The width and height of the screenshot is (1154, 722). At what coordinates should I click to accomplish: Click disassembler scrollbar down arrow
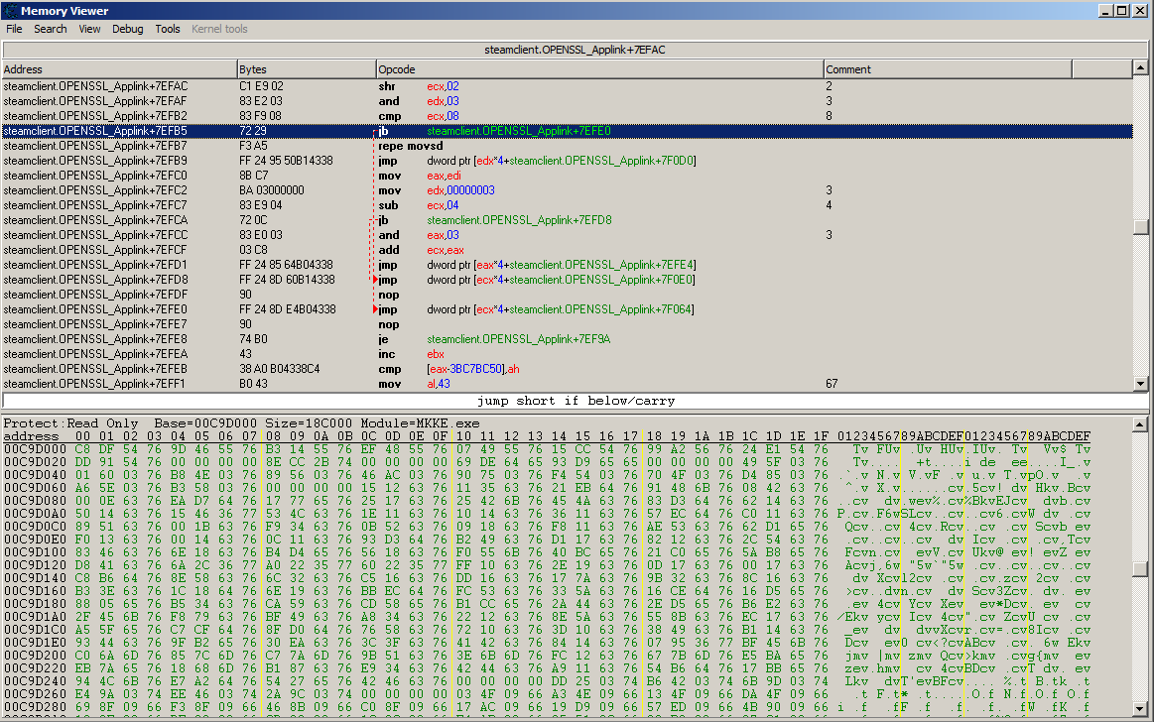pyautogui.click(x=1142, y=384)
